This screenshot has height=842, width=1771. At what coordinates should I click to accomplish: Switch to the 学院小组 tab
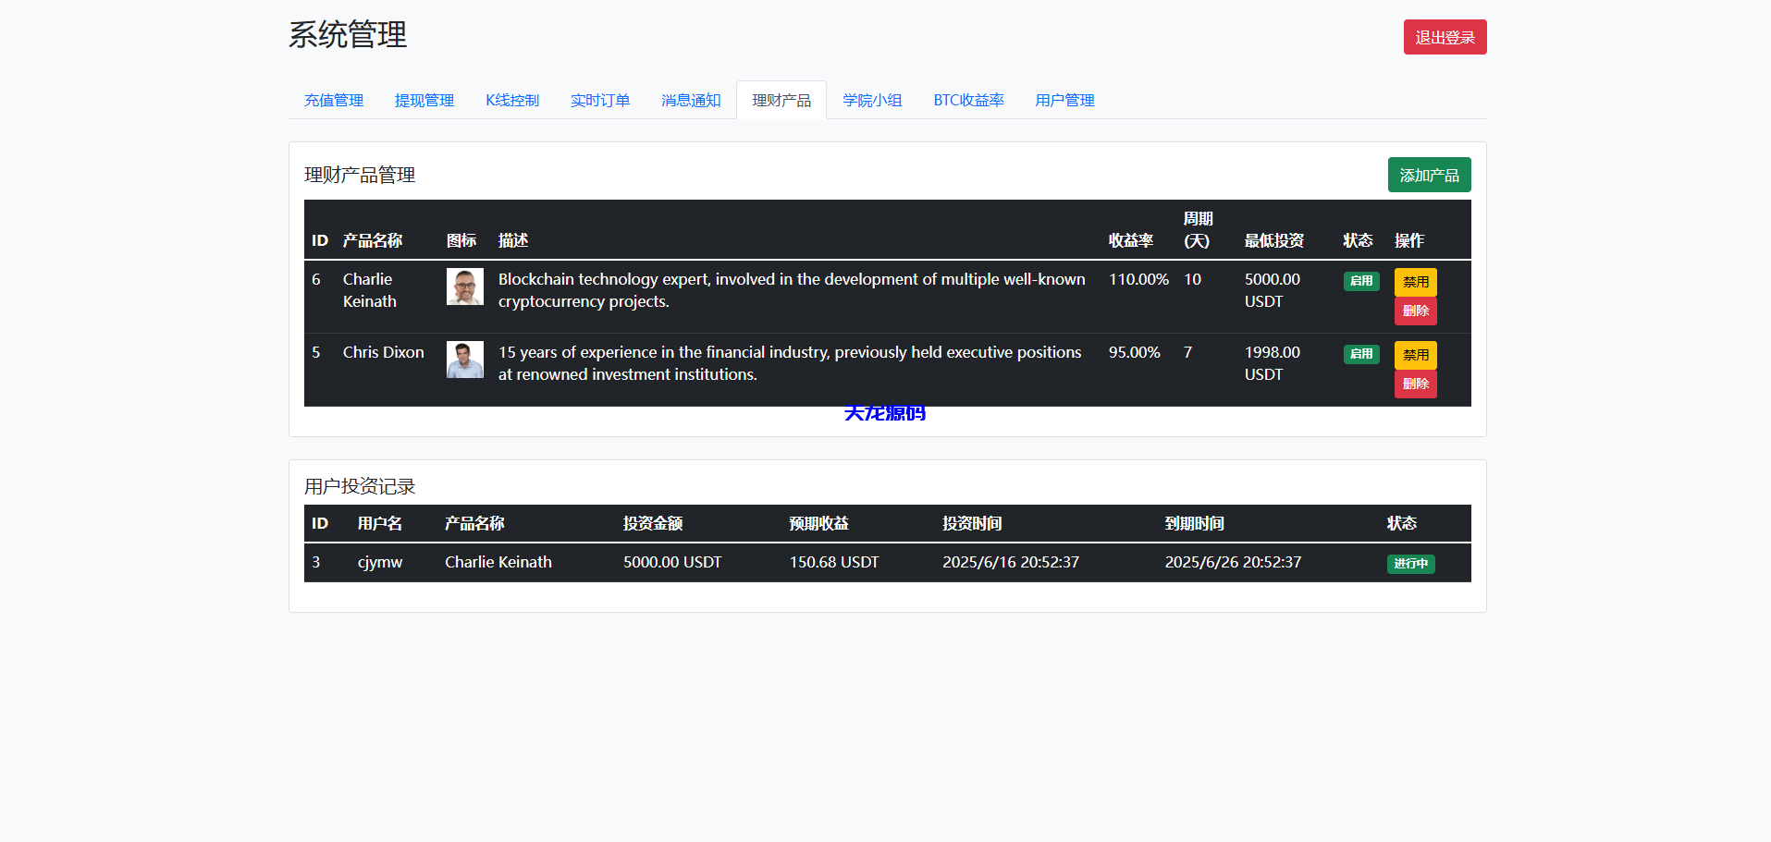(872, 101)
